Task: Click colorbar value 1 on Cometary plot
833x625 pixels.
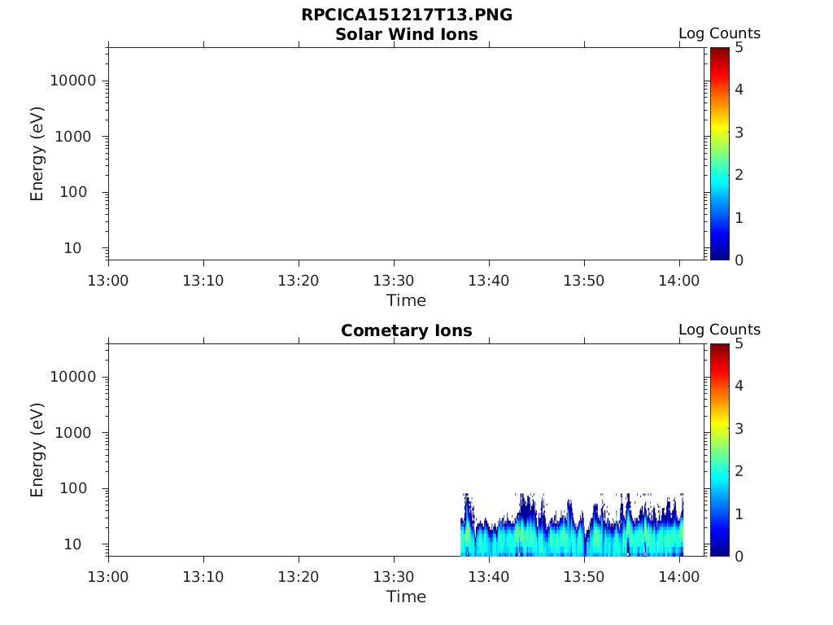Action: (x=739, y=514)
